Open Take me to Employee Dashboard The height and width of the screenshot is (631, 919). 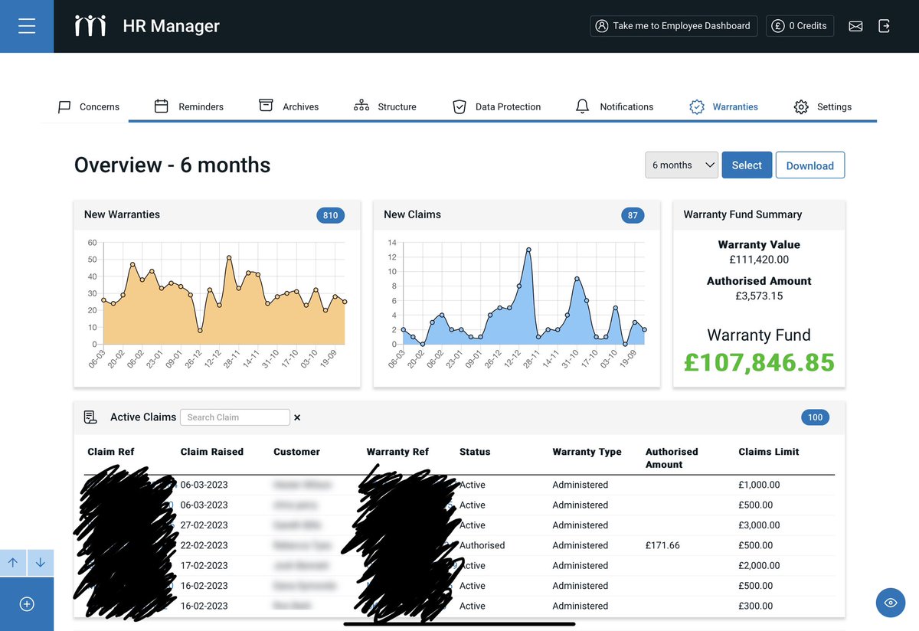tap(673, 25)
